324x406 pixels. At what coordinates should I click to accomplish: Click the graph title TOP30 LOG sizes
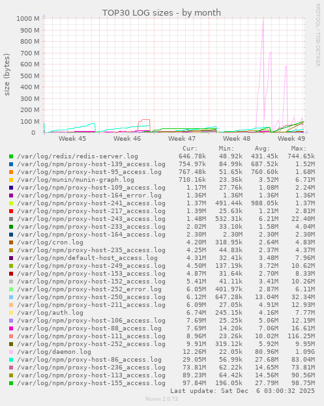click(x=162, y=12)
